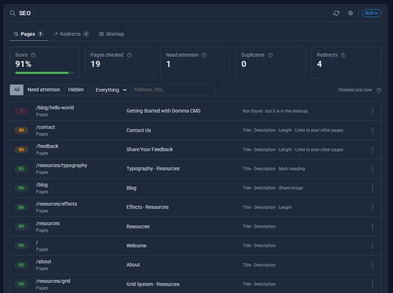Image resolution: width=393 pixels, height=293 pixels.
Task: Switch to the Pages tab
Action: pos(29,34)
